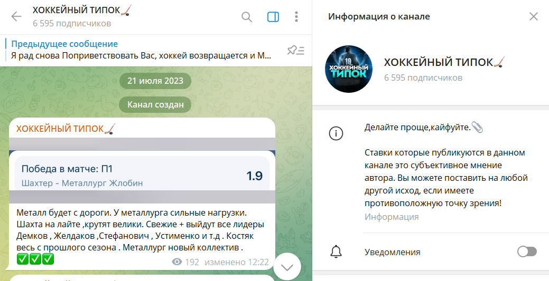This screenshot has height=281, width=549.
Task: Click the 'изменено 12:22' timestamp
Action: coord(237,262)
